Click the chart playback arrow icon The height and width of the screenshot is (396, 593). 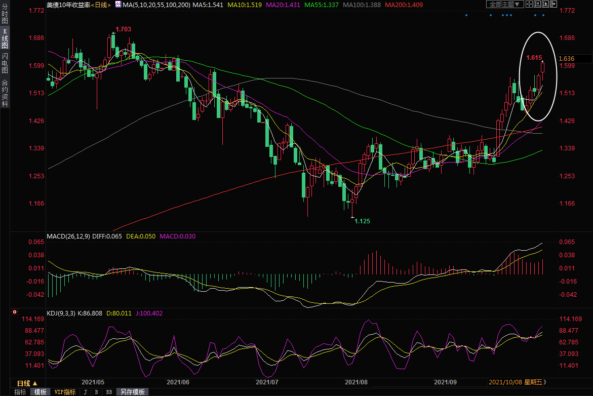point(545,5)
